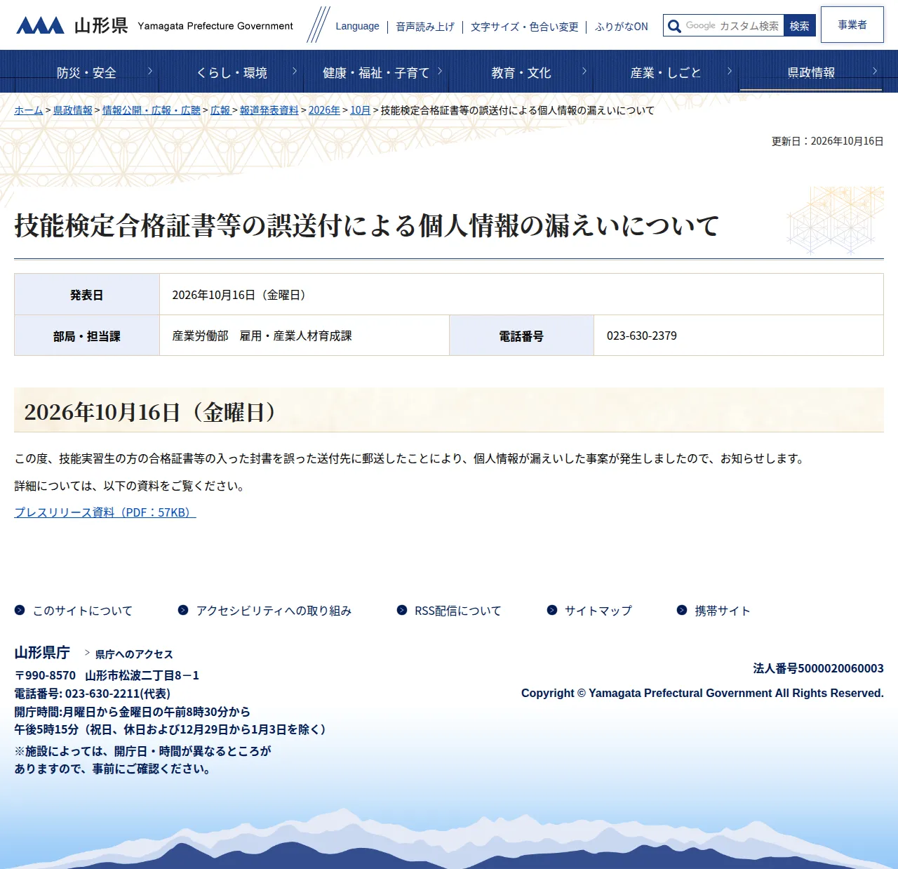Click the Yamagata Prefecture mountain logo
Image resolution: width=898 pixels, height=869 pixels.
click(x=40, y=25)
